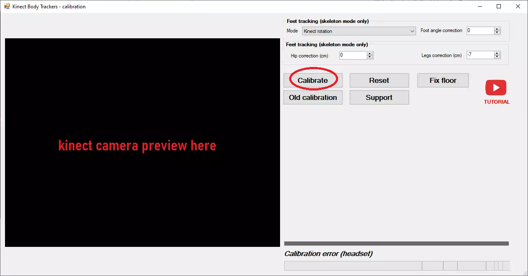The image size is (528, 276).
Task: Click the Legs correction (cm) input field
Action: [480, 55]
